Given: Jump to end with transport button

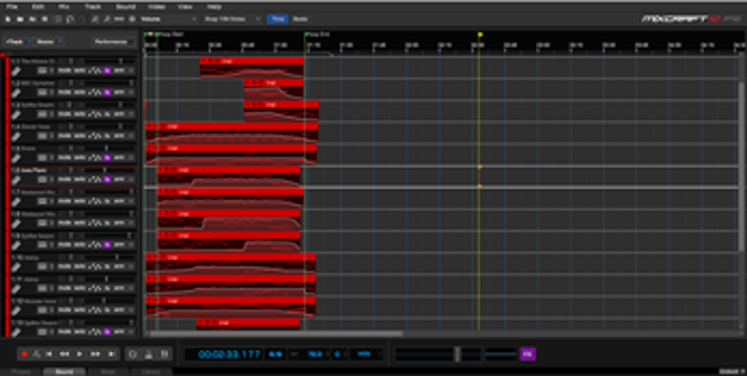Looking at the screenshot, I should tap(111, 355).
